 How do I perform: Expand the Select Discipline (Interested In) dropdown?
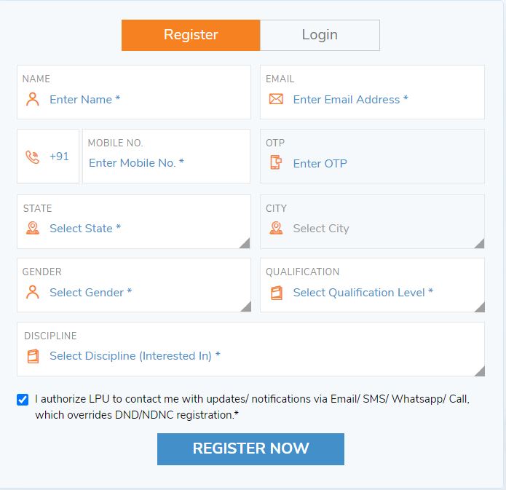click(x=250, y=356)
